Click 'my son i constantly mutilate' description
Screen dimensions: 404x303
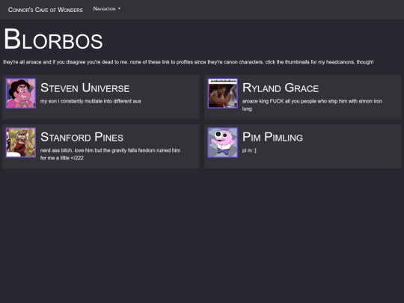pyautogui.click(x=91, y=101)
